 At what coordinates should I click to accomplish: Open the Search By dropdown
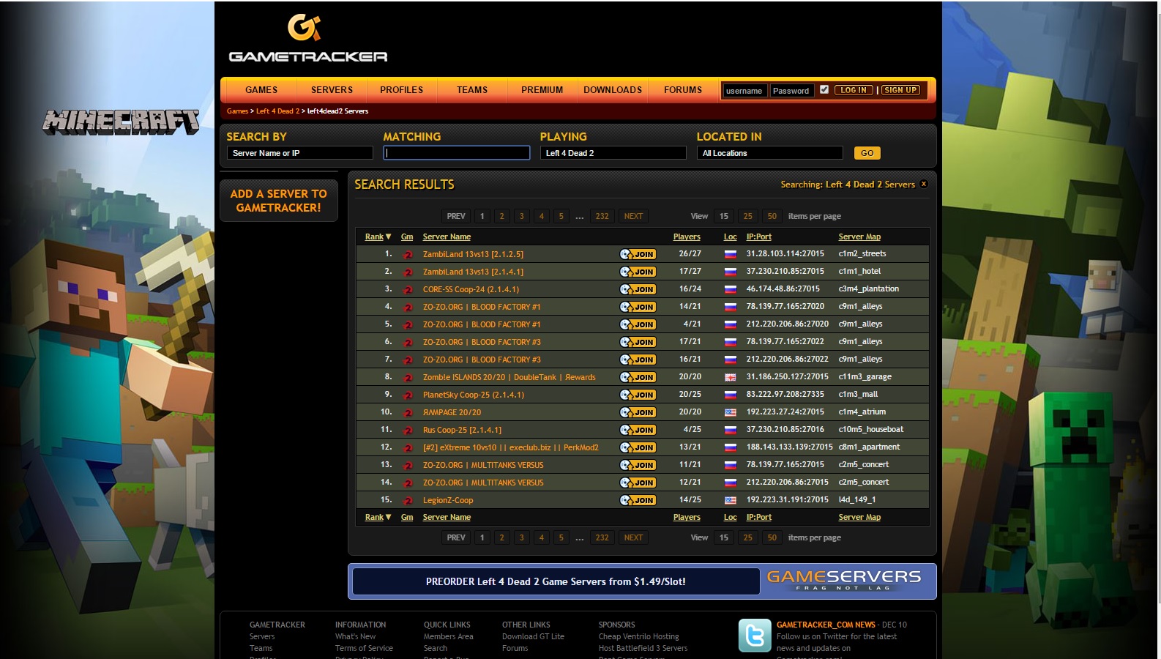pyautogui.click(x=300, y=153)
